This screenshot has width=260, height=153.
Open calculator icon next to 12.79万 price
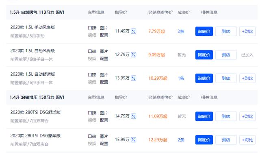[x=134, y=55]
